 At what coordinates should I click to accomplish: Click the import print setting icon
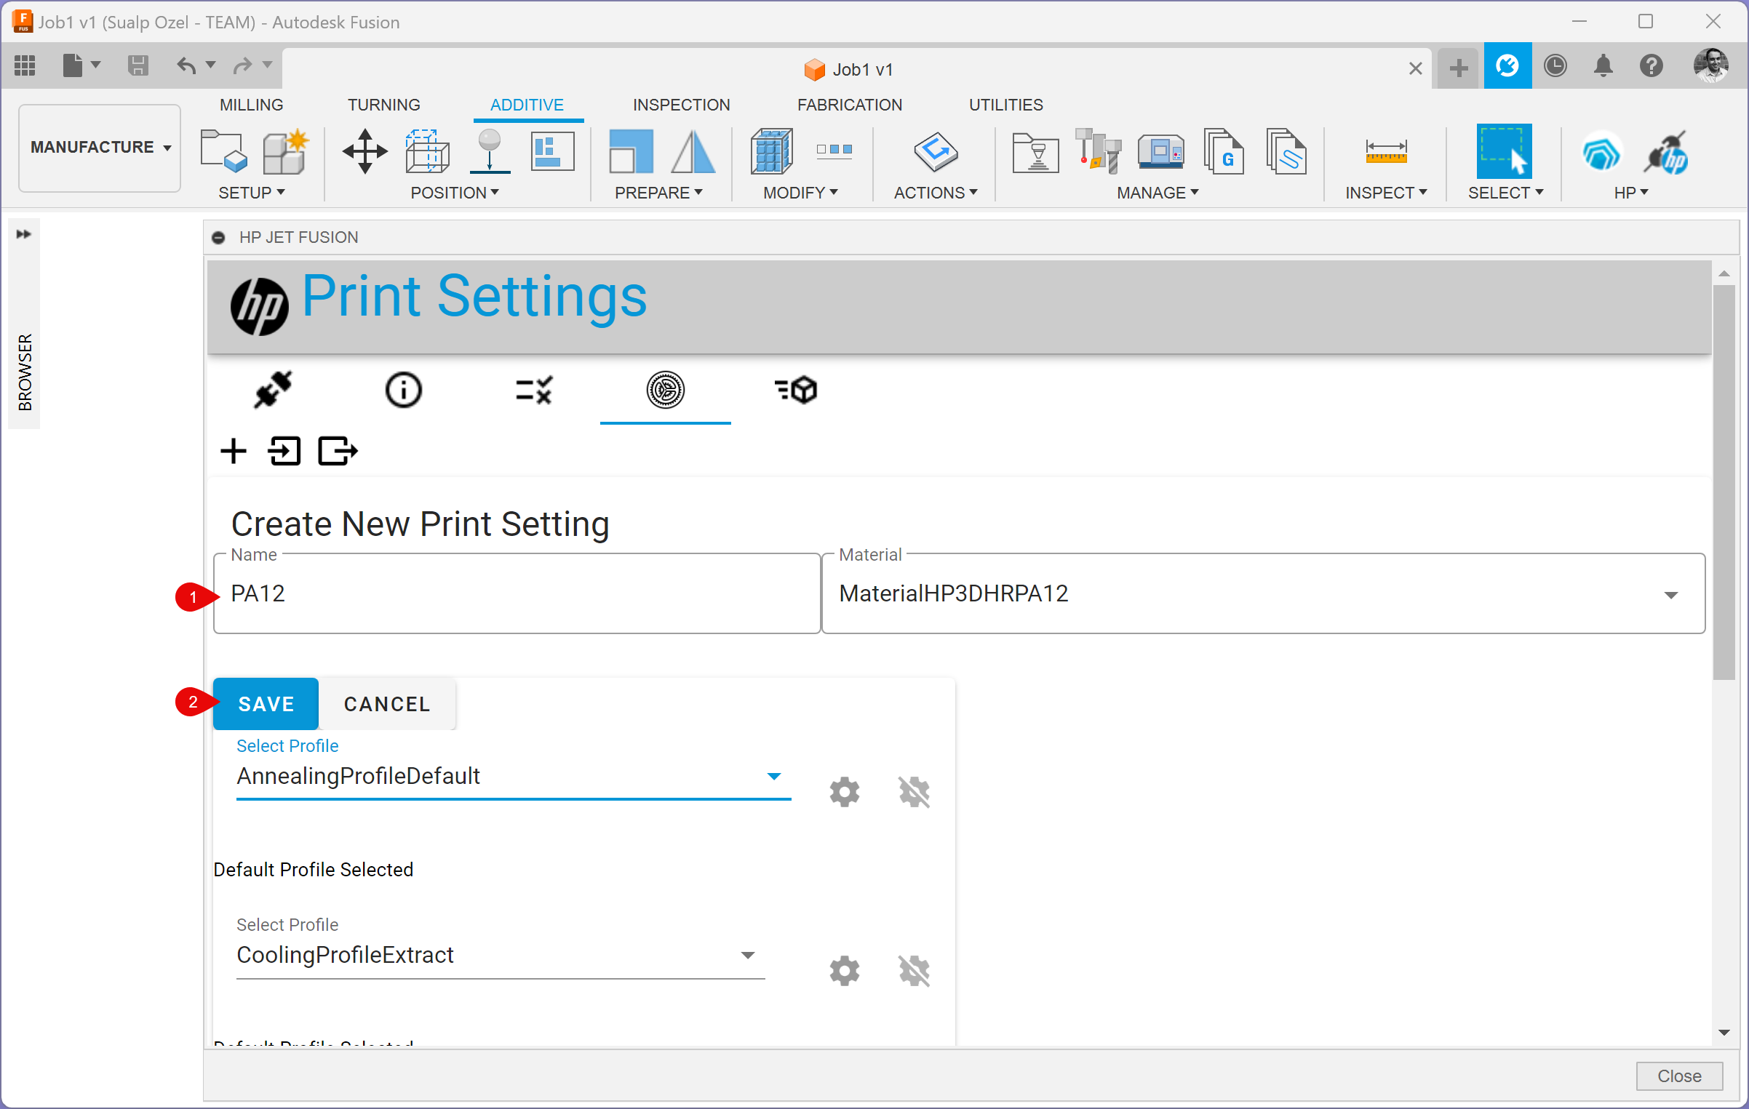[x=284, y=451]
